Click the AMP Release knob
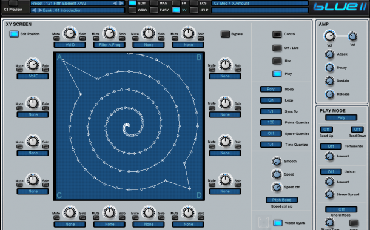This screenshot has width=370, height=230. (329, 94)
